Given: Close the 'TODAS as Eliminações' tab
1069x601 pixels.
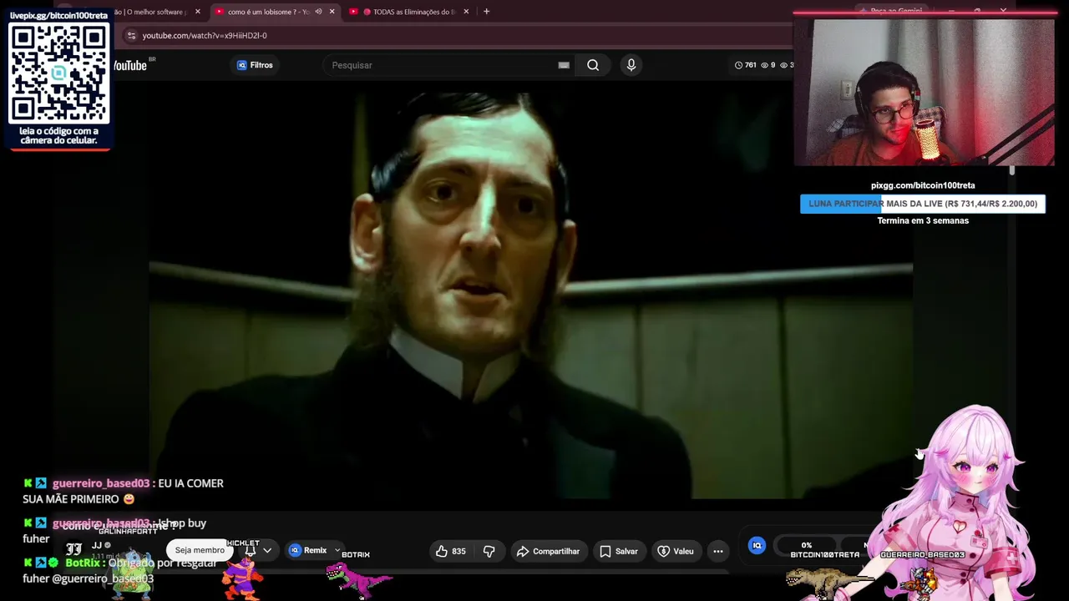Looking at the screenshot, I should point(466,12).
